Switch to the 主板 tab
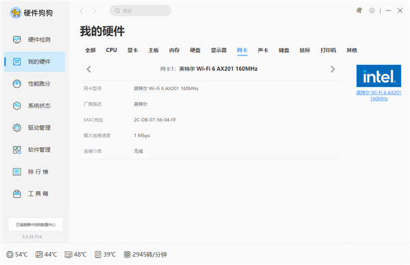 click(154, 50)
